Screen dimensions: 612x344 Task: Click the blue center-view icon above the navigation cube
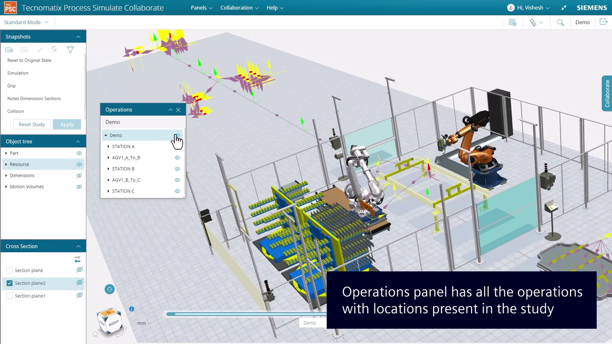(x=109, y=289)
